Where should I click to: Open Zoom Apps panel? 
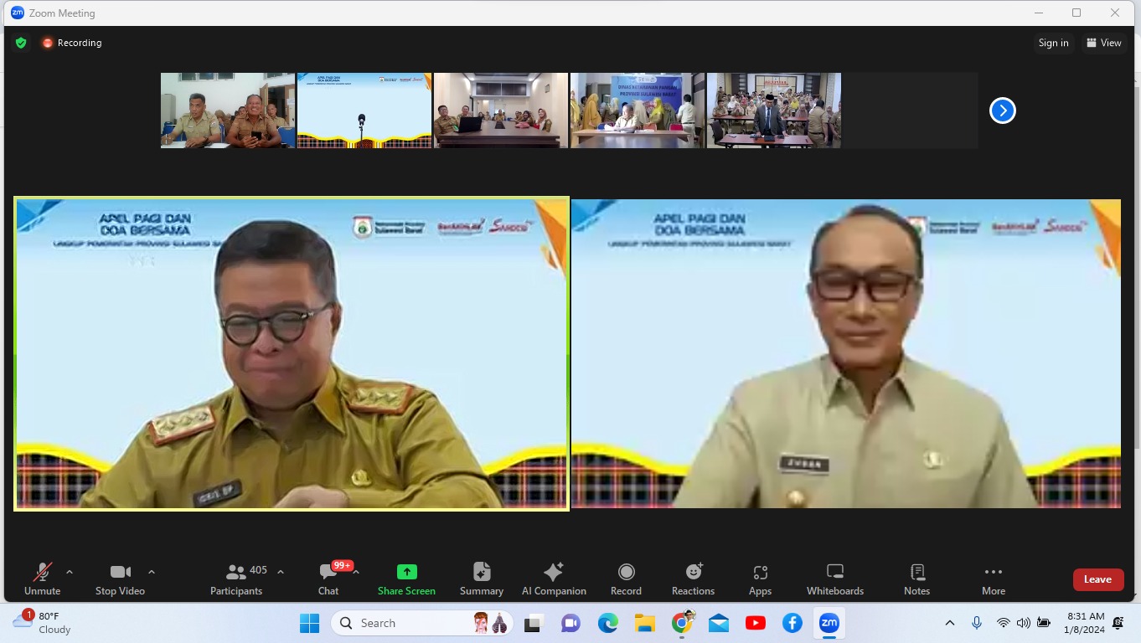tap(760, 579)
